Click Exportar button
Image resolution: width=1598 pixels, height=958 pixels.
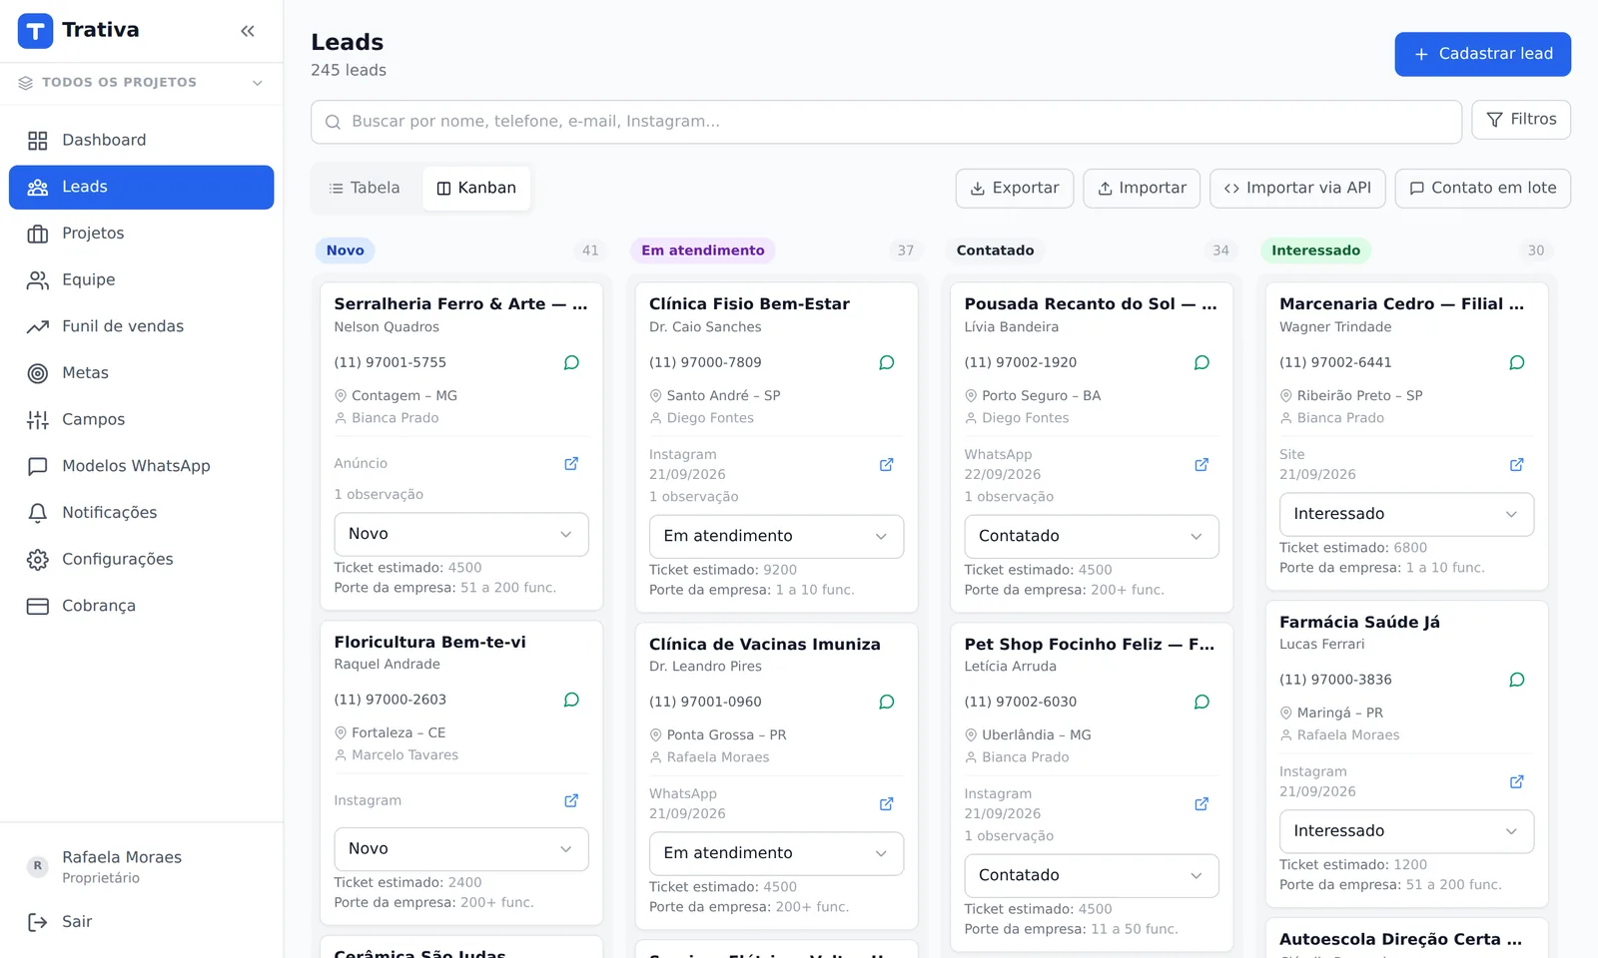pyautogui.click(x=1015, y=189)
